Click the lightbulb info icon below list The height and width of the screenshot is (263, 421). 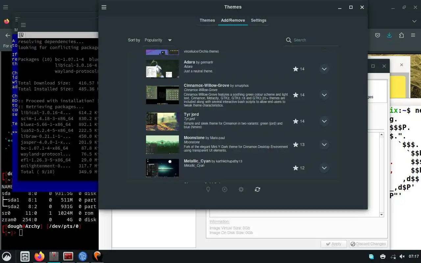(x=208, y=189)
